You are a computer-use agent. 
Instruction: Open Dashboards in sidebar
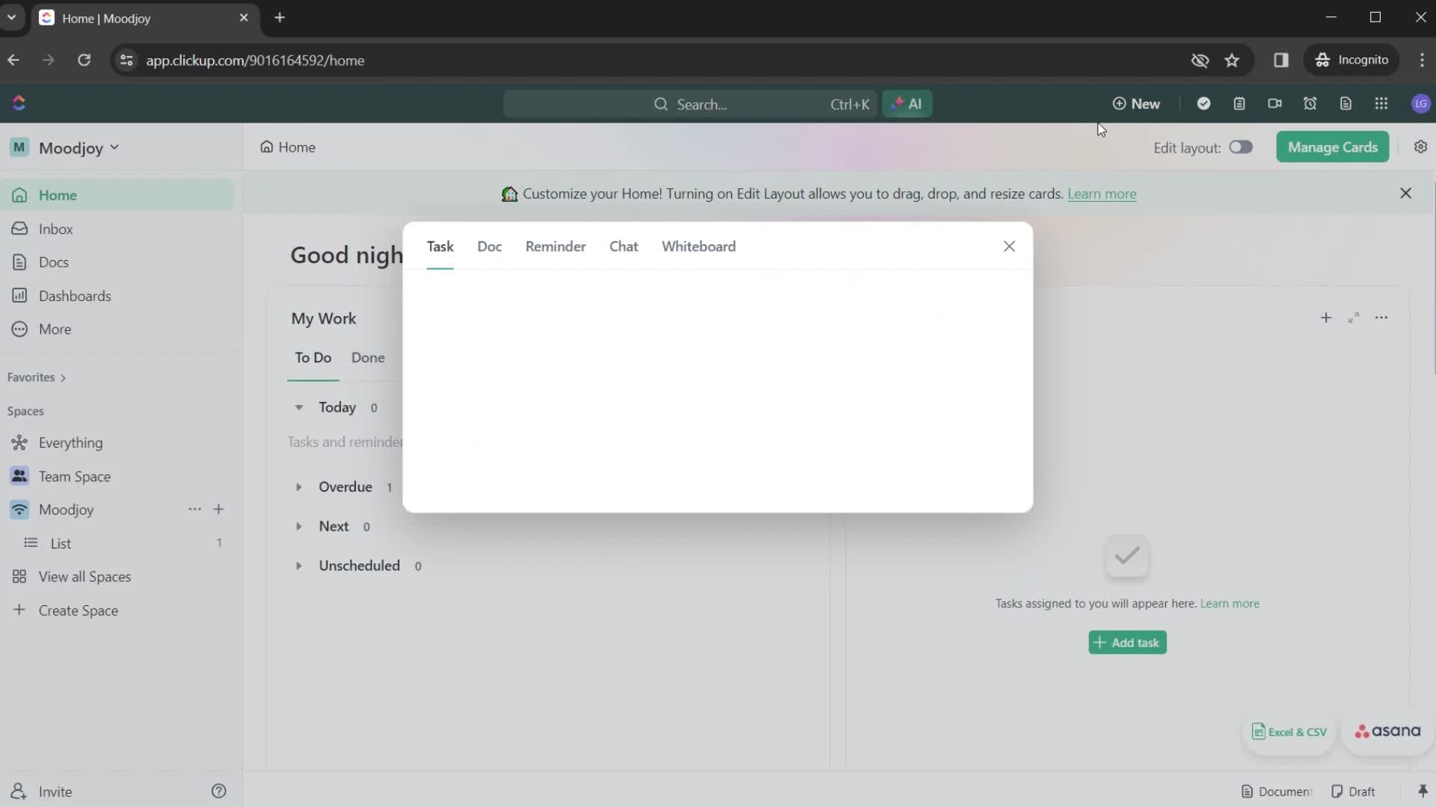(117, 296)
